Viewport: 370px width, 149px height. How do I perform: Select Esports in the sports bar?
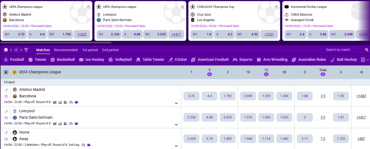click(242, 60)
